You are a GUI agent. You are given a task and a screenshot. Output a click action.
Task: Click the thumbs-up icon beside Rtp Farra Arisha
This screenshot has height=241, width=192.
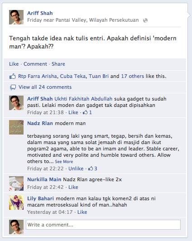(x=13, y=76)
